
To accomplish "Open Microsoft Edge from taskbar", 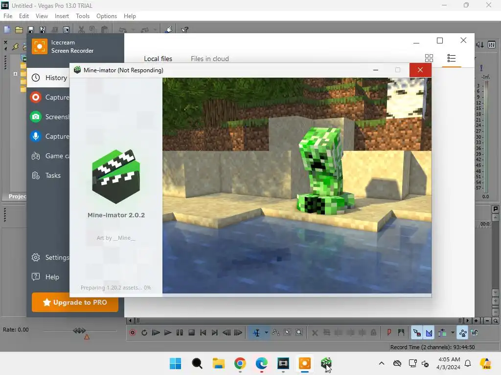I will (262, 363).
